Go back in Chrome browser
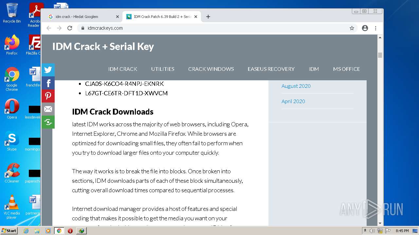This screenshot has height=235, width=419. coord(49,28)
